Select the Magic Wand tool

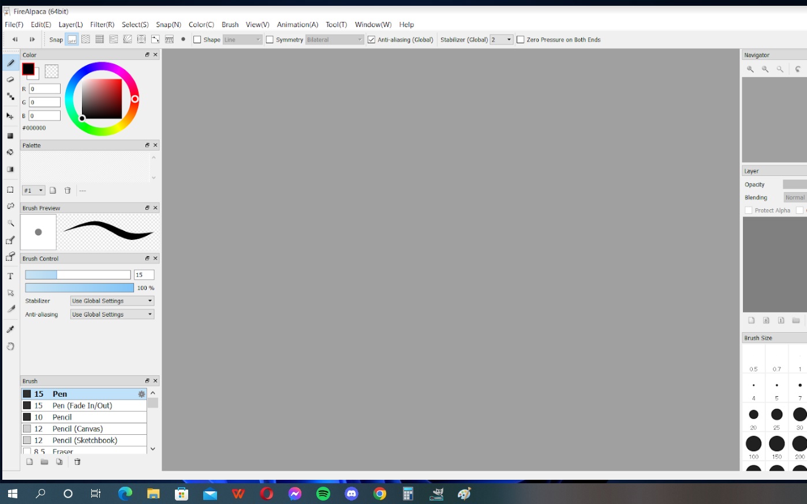(10, 223)
